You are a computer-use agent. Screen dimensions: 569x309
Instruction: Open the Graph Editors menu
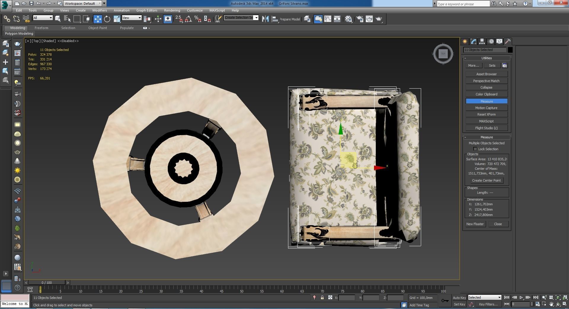tap(147, 10)
